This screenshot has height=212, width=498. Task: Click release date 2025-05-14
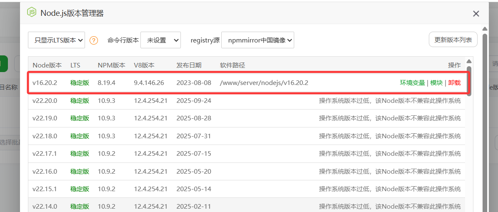(x=194, y=189)
